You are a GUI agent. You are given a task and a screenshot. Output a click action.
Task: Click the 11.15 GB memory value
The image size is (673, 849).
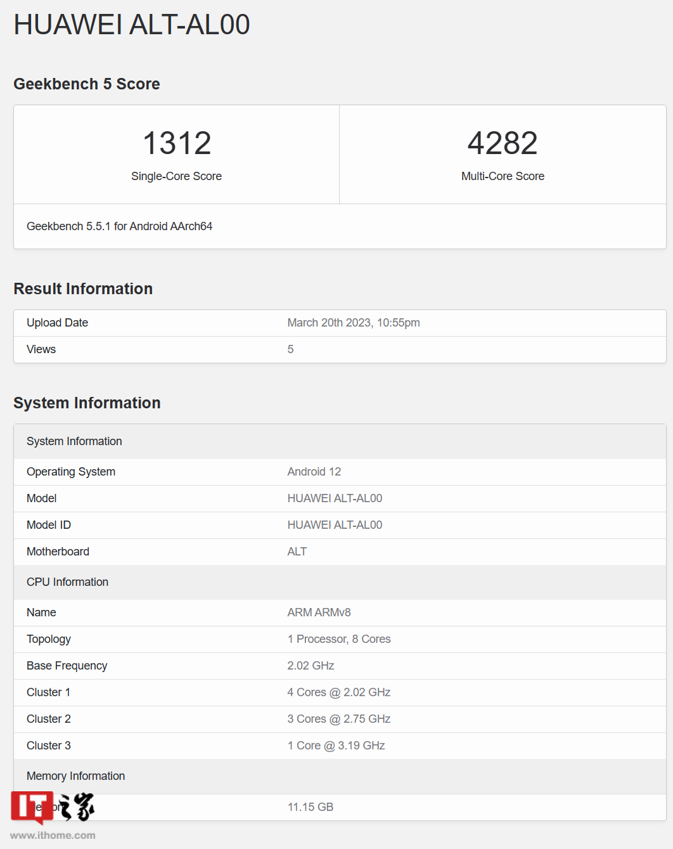pos(310,807)
